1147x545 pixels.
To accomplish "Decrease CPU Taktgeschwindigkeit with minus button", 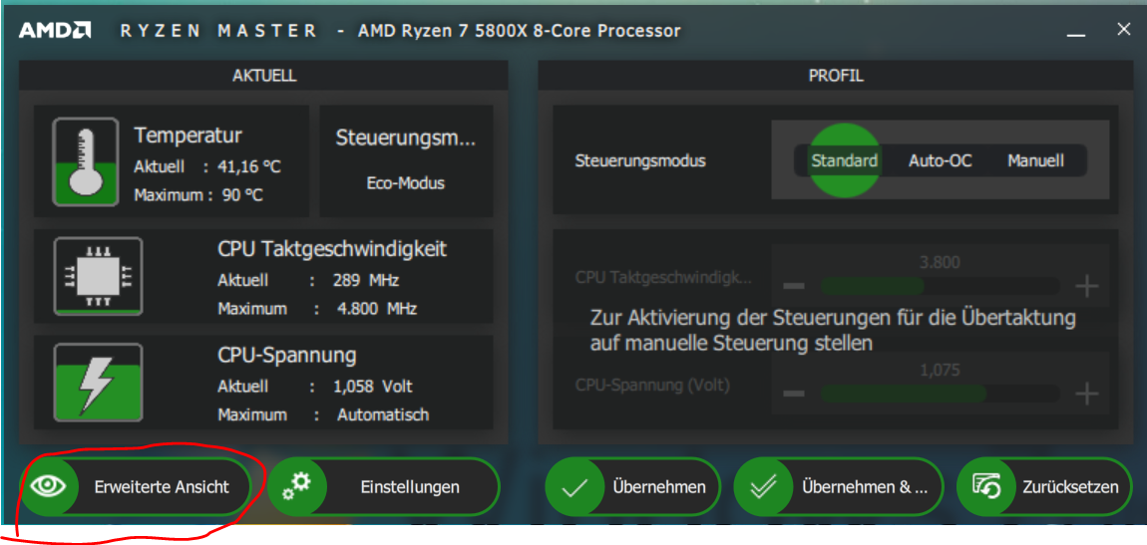I will point(794,286).
